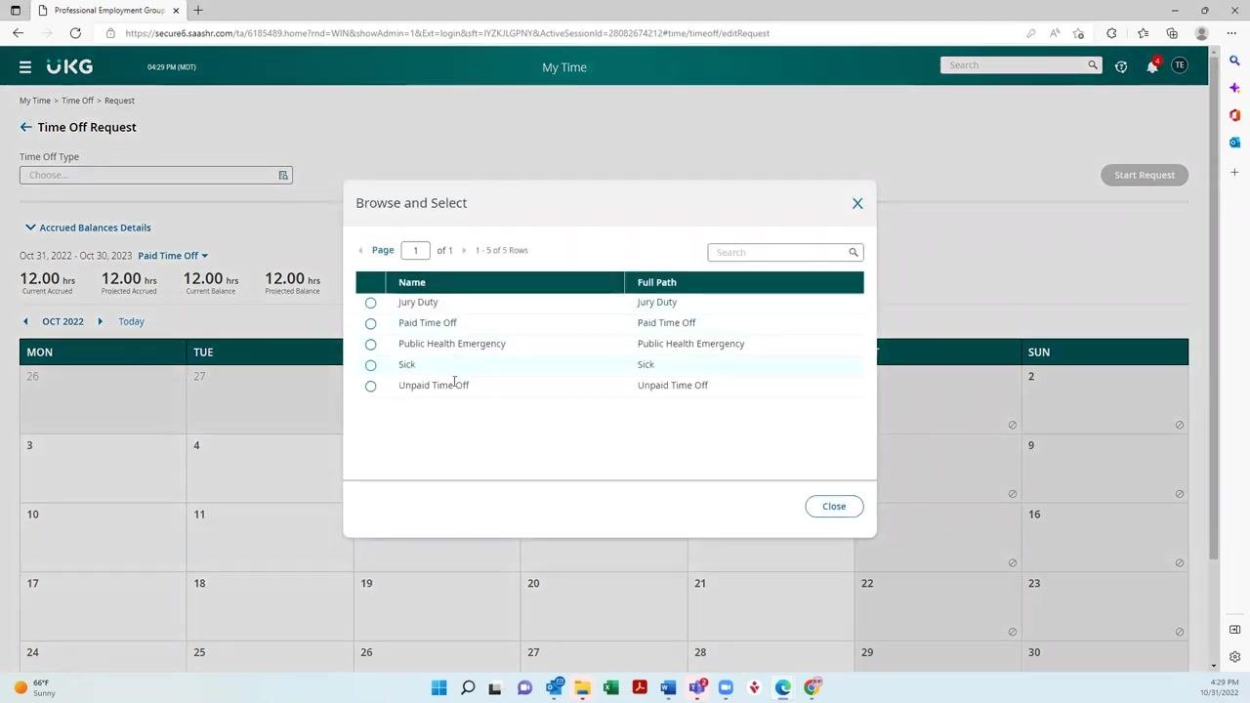1250x703 pixels.
Task: Click the 'Public Health Emergency' full path cell
Action: point(690,344)
